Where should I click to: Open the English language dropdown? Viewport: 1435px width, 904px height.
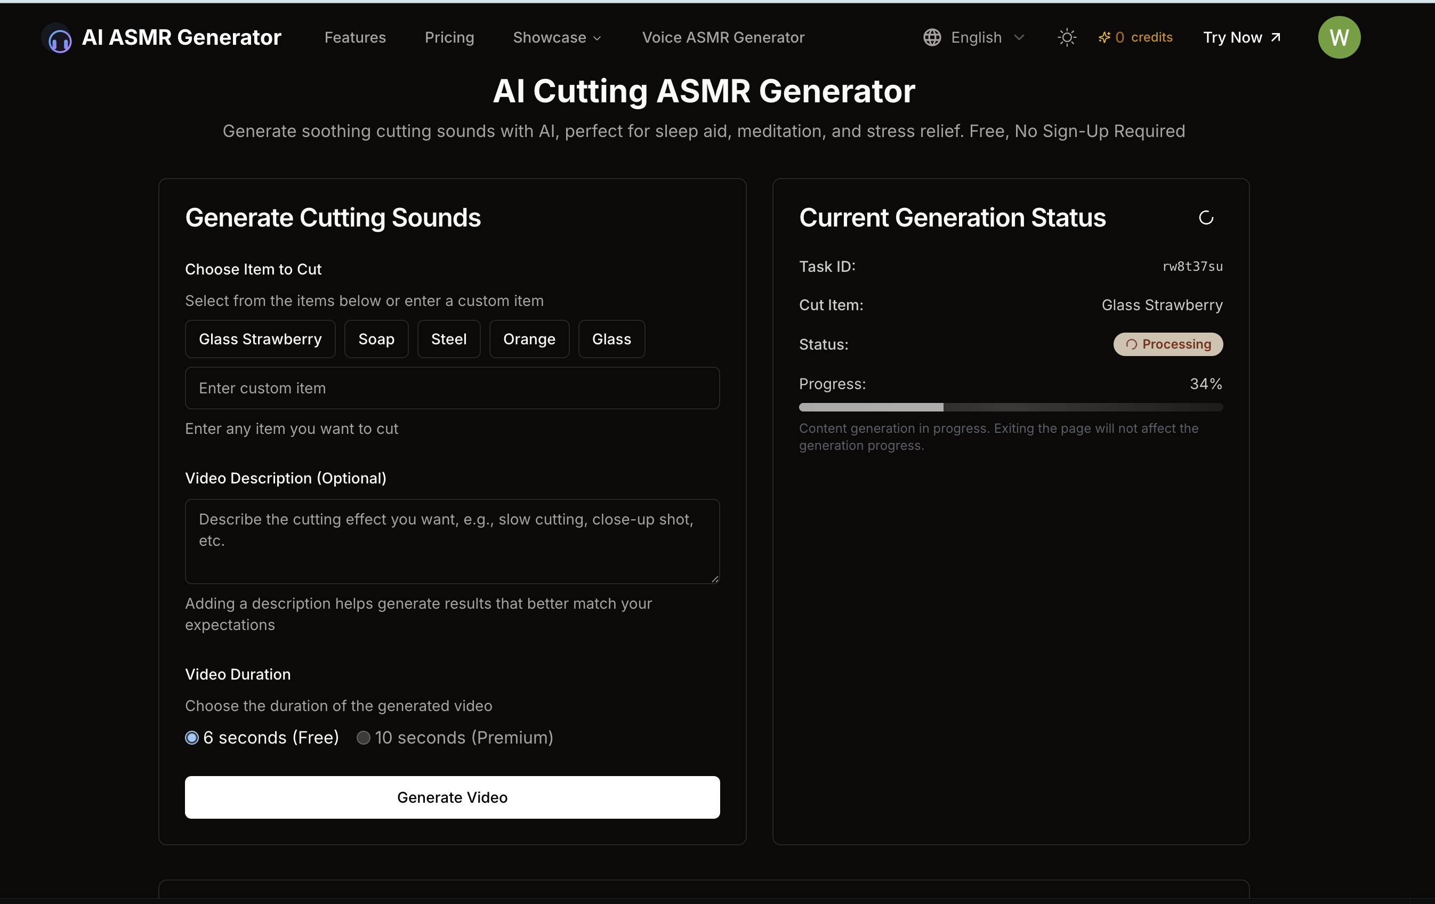974,37
